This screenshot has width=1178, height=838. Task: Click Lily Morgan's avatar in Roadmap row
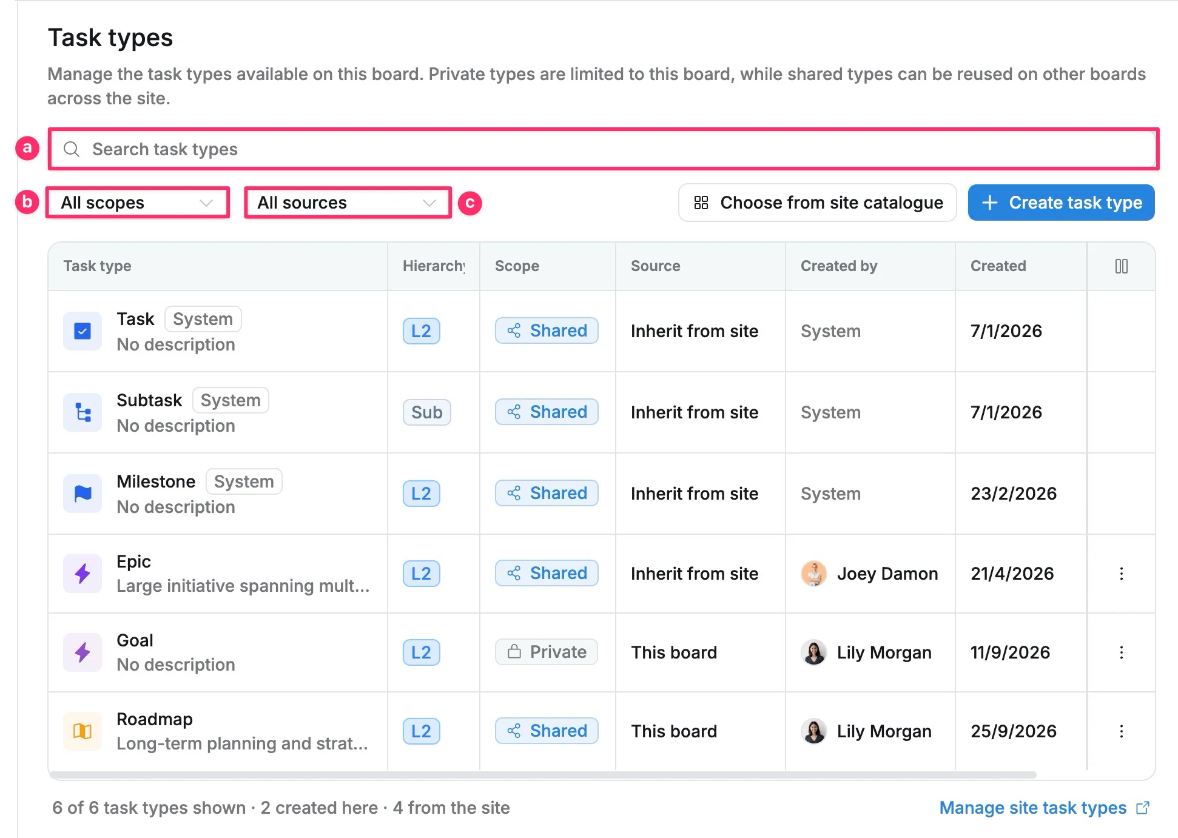814,731
